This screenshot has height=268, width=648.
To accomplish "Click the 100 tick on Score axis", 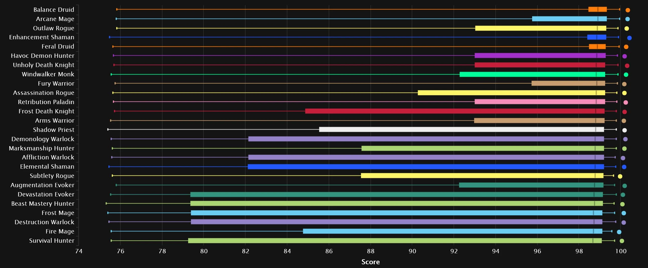I will coord(621,251).
